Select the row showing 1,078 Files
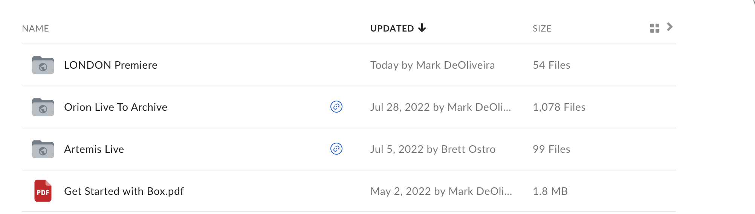The image size is (755, 214). click(x=349, y=107)
